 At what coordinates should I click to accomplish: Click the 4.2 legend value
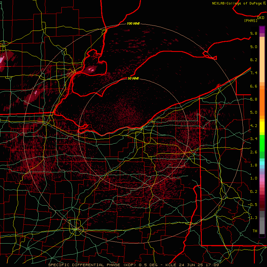click(254, 126)
